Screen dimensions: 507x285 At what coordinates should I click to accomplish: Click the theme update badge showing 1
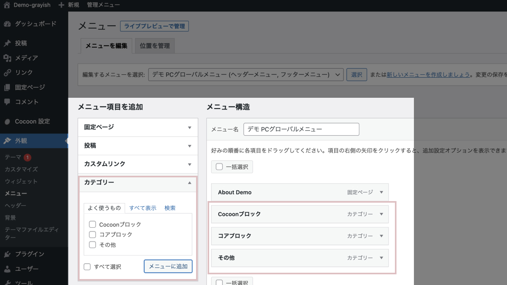[x=27, y=158]
